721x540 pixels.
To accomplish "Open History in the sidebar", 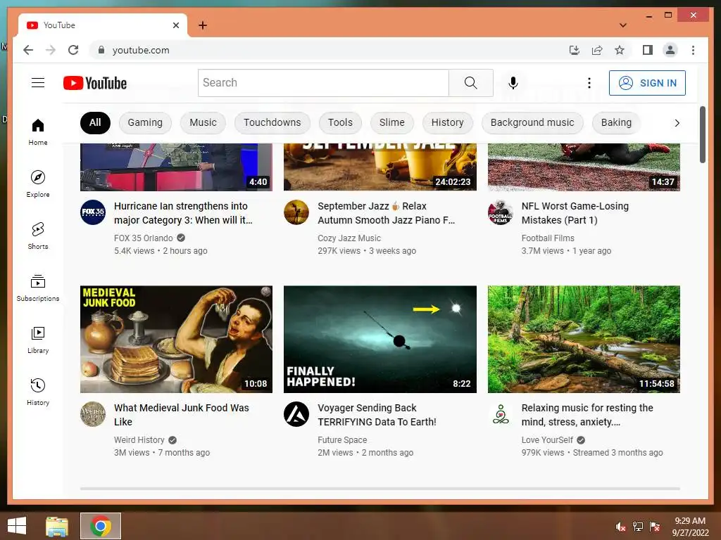I will tap(38, 392).
